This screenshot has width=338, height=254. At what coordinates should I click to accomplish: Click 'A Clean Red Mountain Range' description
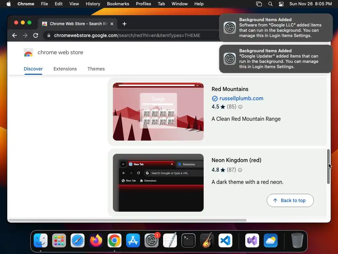tap(246, 119)
